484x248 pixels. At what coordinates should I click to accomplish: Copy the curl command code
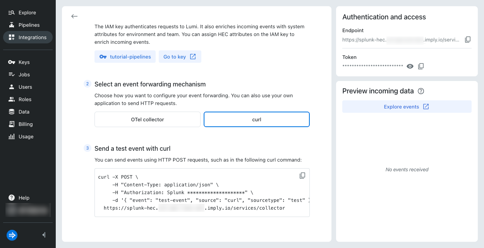pyautogui.click(x=302, y=176)
